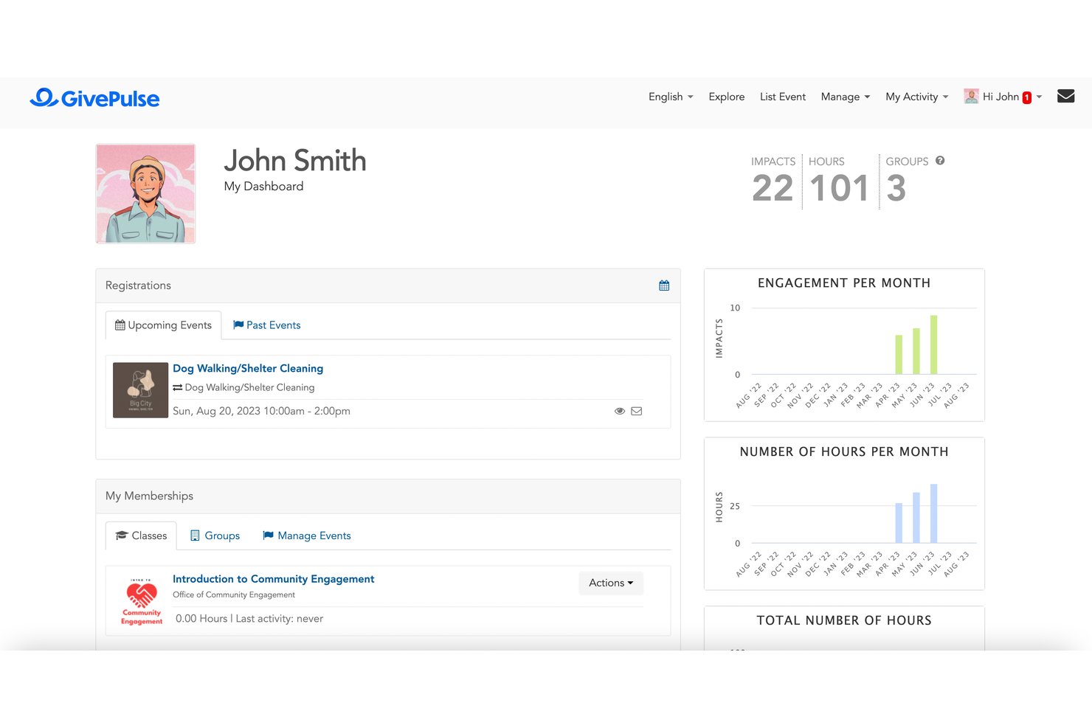This screenshot has width=1092, height=728.
Task: Switch to the Groups tab
Action: [215, 535]
